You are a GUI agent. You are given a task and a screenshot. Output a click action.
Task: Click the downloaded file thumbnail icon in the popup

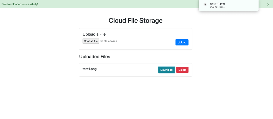[205, 5]
